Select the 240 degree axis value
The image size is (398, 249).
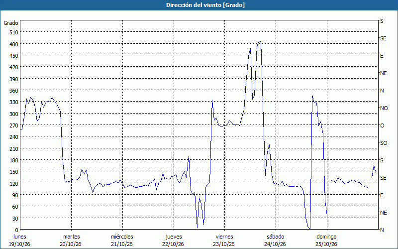point(13,137)
